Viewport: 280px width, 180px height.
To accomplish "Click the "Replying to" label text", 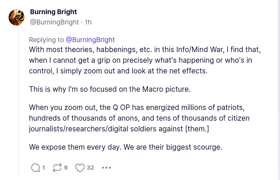I will tap(46, 40).
